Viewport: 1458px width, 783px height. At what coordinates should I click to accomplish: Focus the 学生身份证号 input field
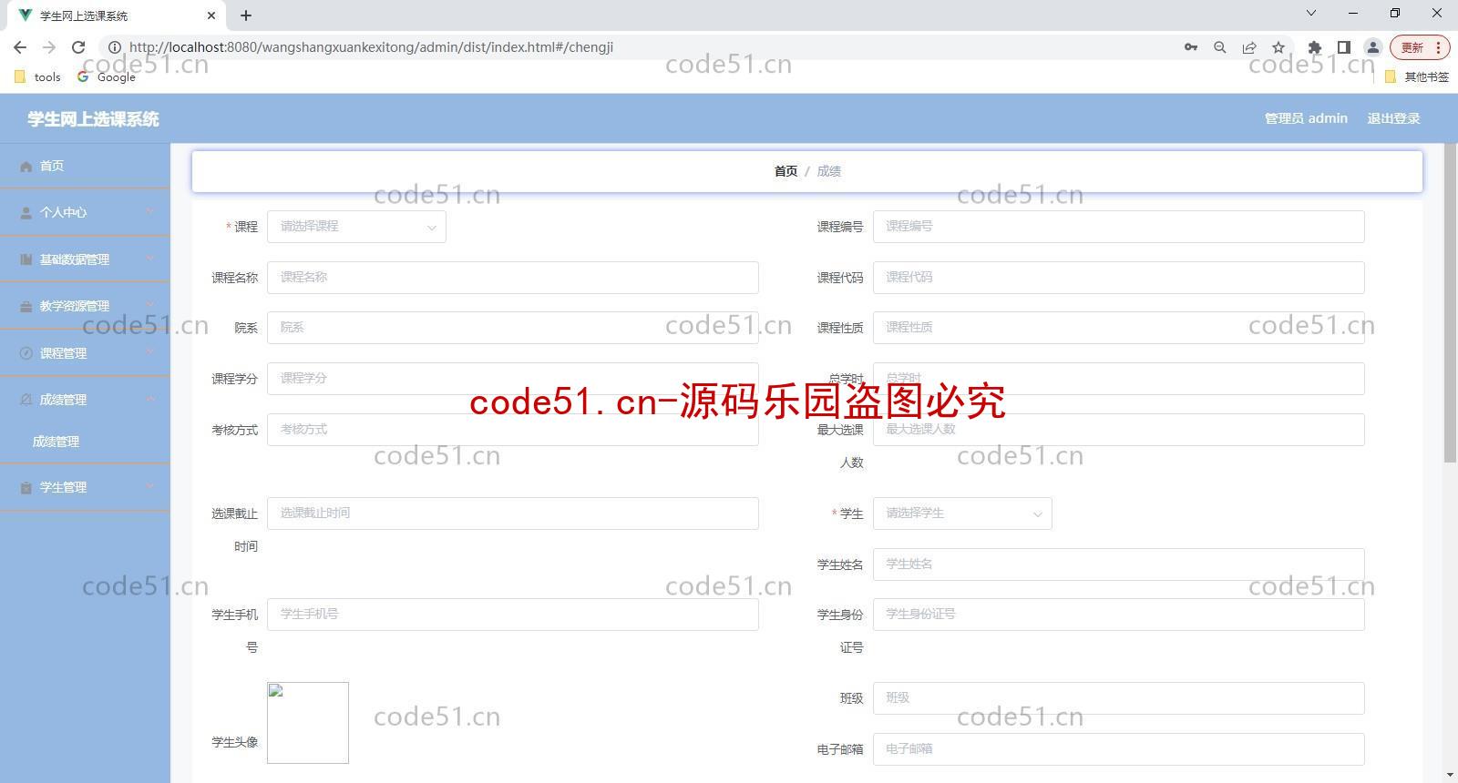tap(1118, 615)
